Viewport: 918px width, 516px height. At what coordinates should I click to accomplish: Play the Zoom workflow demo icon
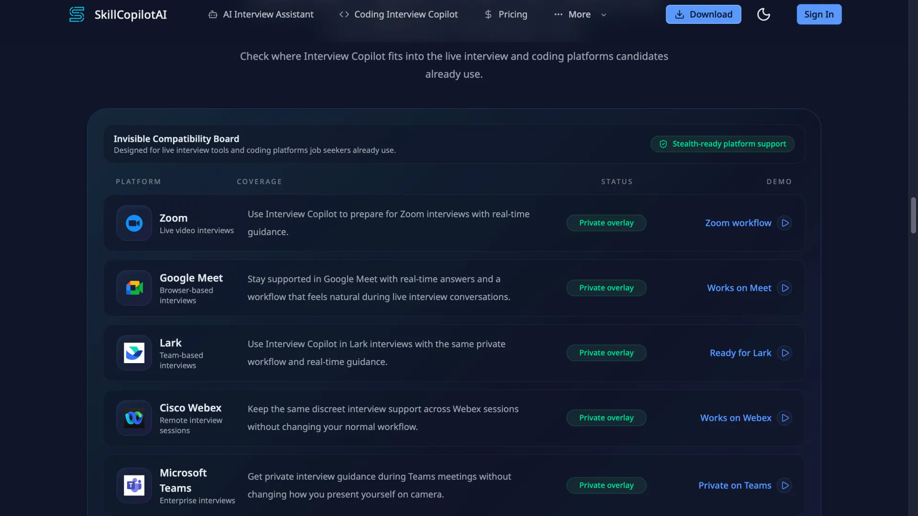point(785,223)
